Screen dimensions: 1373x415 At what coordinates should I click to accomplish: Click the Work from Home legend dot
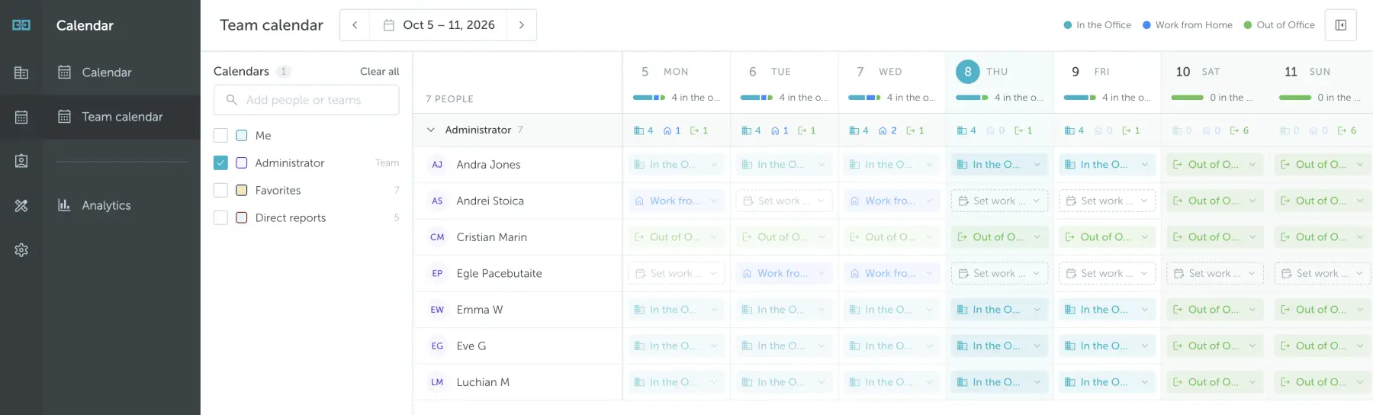click(x=1146, y=25)
